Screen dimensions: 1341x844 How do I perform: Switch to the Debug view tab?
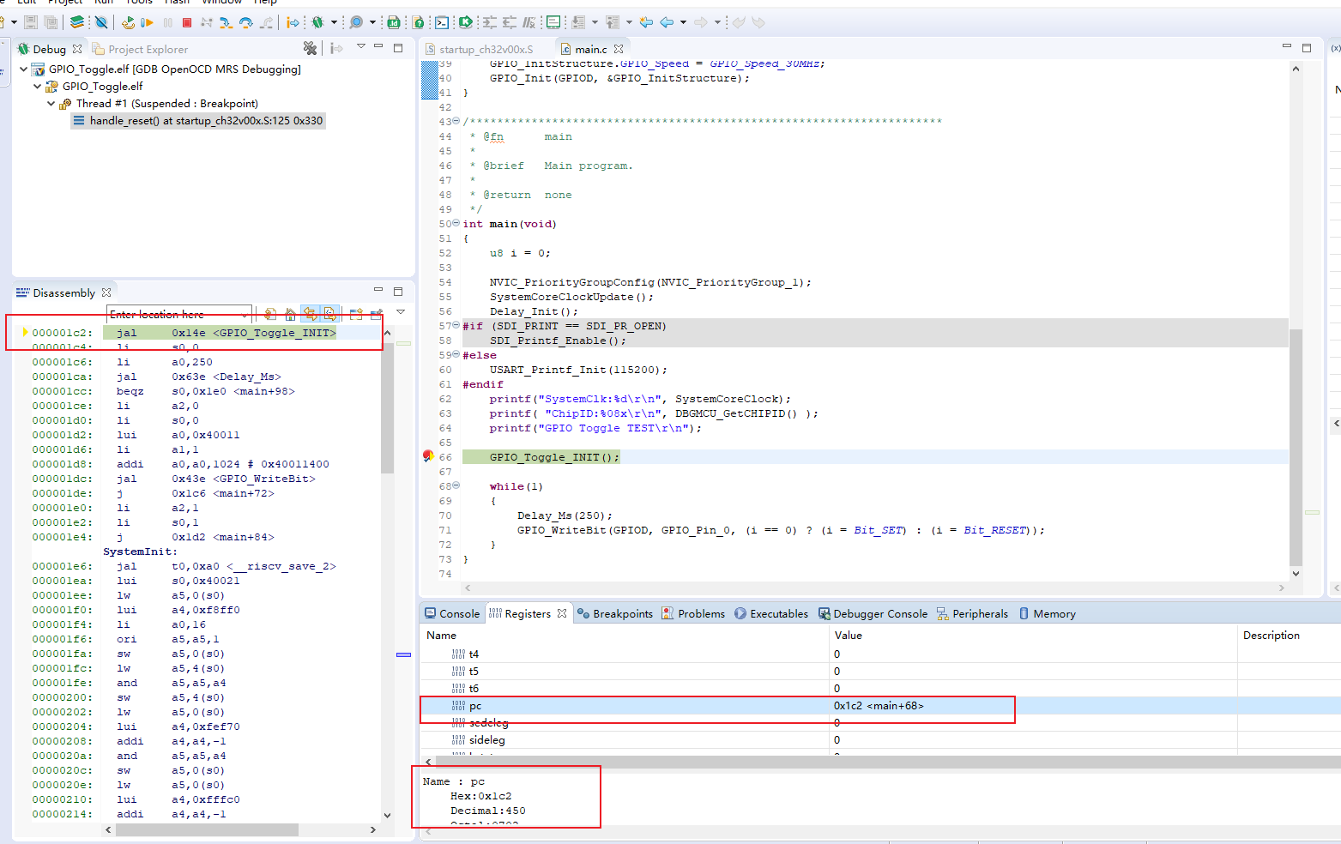tap(49, 49)
